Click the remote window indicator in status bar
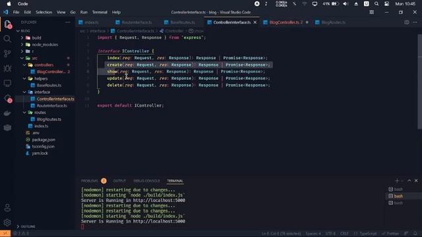The height and width of the screenshot is (237, 422). click(5, 234)
